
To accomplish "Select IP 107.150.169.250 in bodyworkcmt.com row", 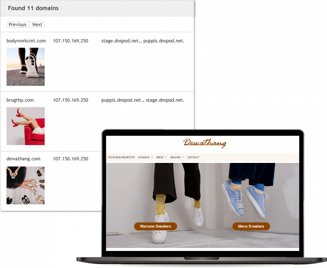I will click(x=71, y=41).
